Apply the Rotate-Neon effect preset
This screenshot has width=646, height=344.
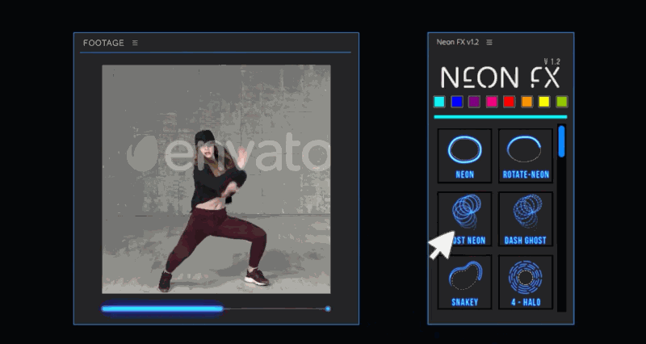pyautogui.click(x=526, y=156)
